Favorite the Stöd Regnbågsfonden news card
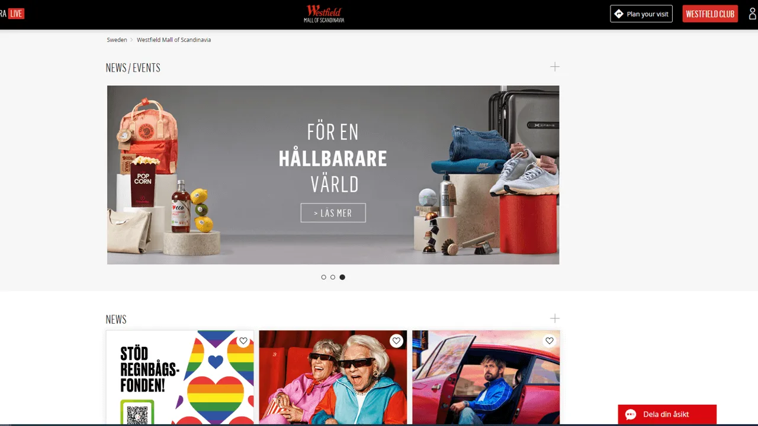 [x=243, y=341]
